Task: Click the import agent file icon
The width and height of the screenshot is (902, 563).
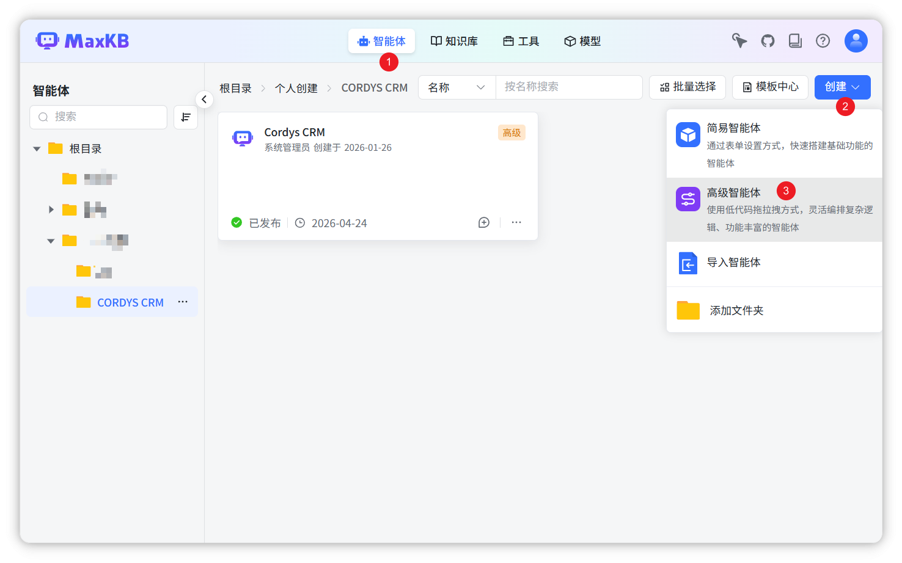Action: pyautogui.click(x=688, y=264)
